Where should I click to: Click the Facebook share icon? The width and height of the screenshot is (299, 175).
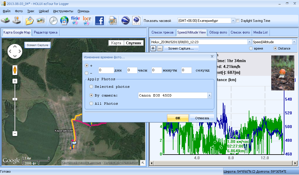pos(99,21)
